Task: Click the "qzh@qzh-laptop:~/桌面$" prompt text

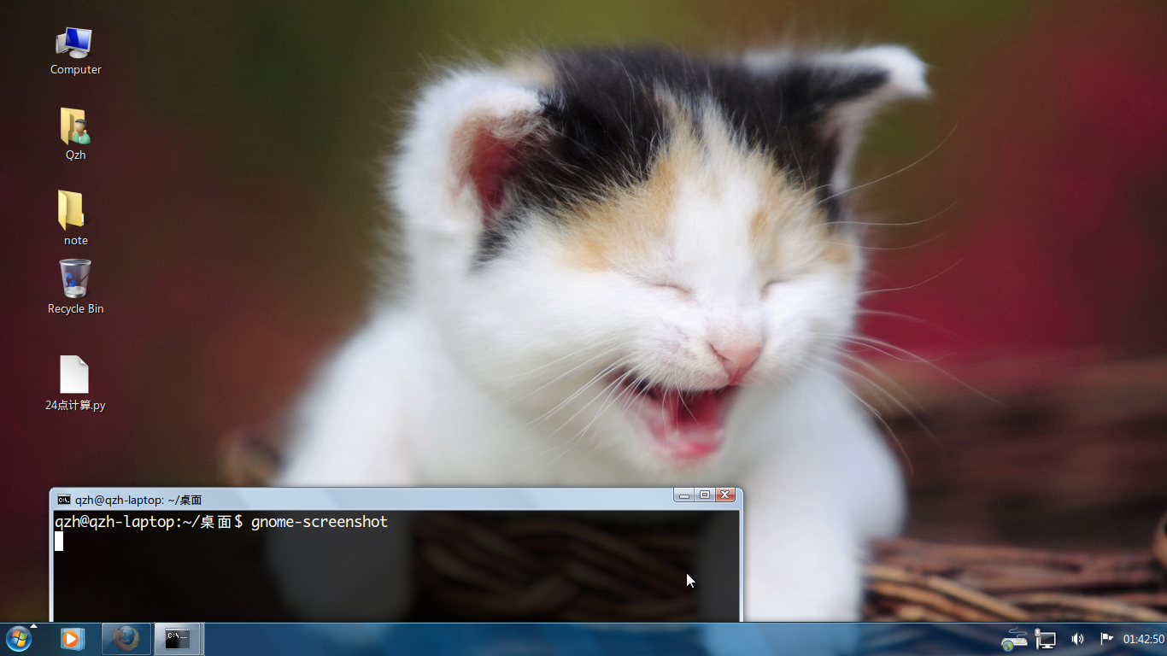Action: point(150,521)
